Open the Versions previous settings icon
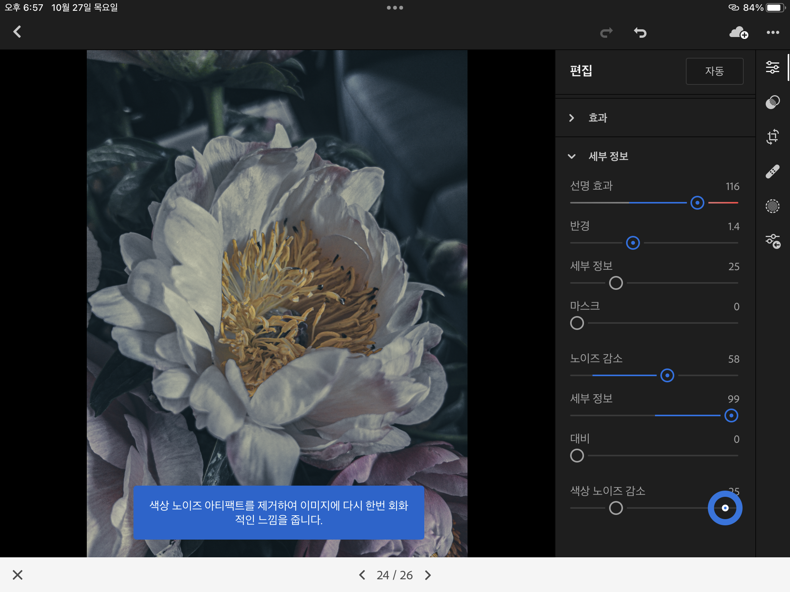The height and width of the screenshot is (592, 790). click(772, 241)
